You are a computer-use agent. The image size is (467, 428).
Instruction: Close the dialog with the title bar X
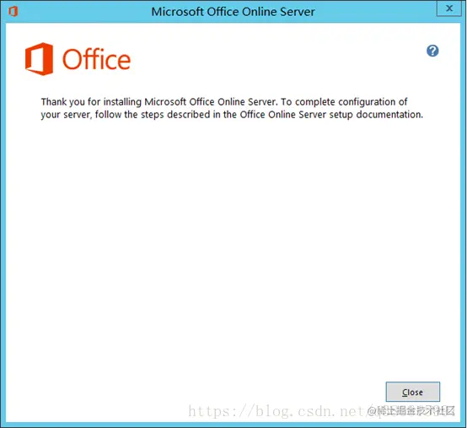tap(449, 8)
